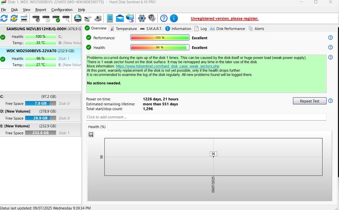Select the C: partition (97.2 GB) entry

click(x=41, y=100)
